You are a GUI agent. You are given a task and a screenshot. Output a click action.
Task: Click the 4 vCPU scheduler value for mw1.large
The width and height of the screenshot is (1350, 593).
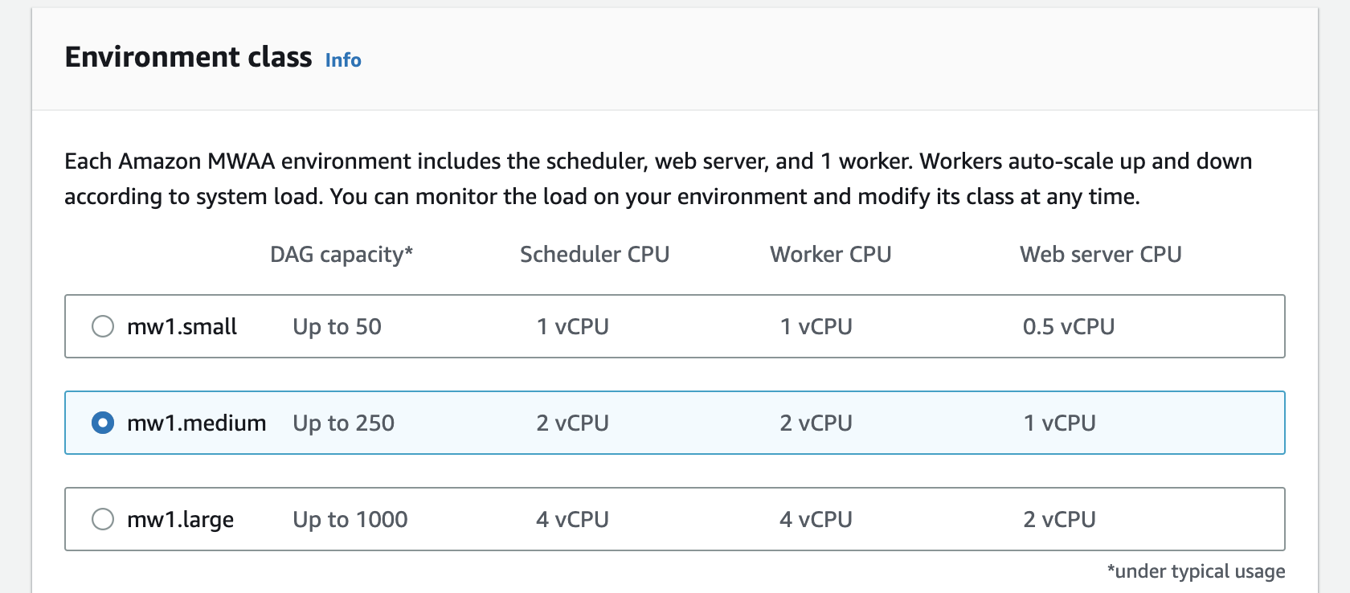572,519
